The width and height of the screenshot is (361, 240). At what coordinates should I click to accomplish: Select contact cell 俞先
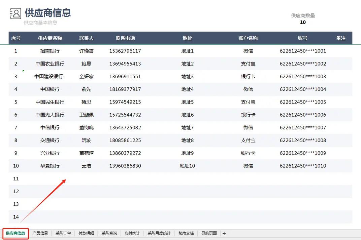(x=86, y=89)
